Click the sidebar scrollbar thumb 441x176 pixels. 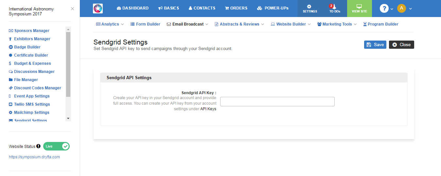tap(68, 64)
